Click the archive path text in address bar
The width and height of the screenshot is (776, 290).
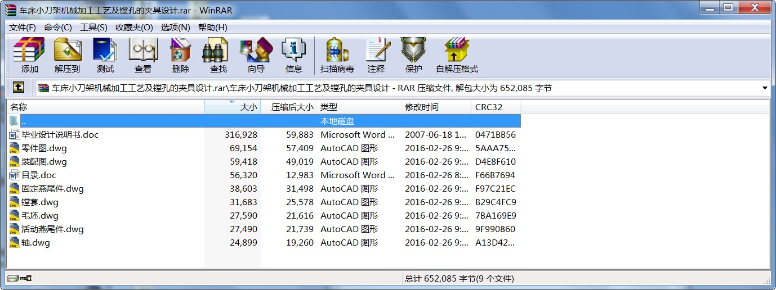pos(301,88)
